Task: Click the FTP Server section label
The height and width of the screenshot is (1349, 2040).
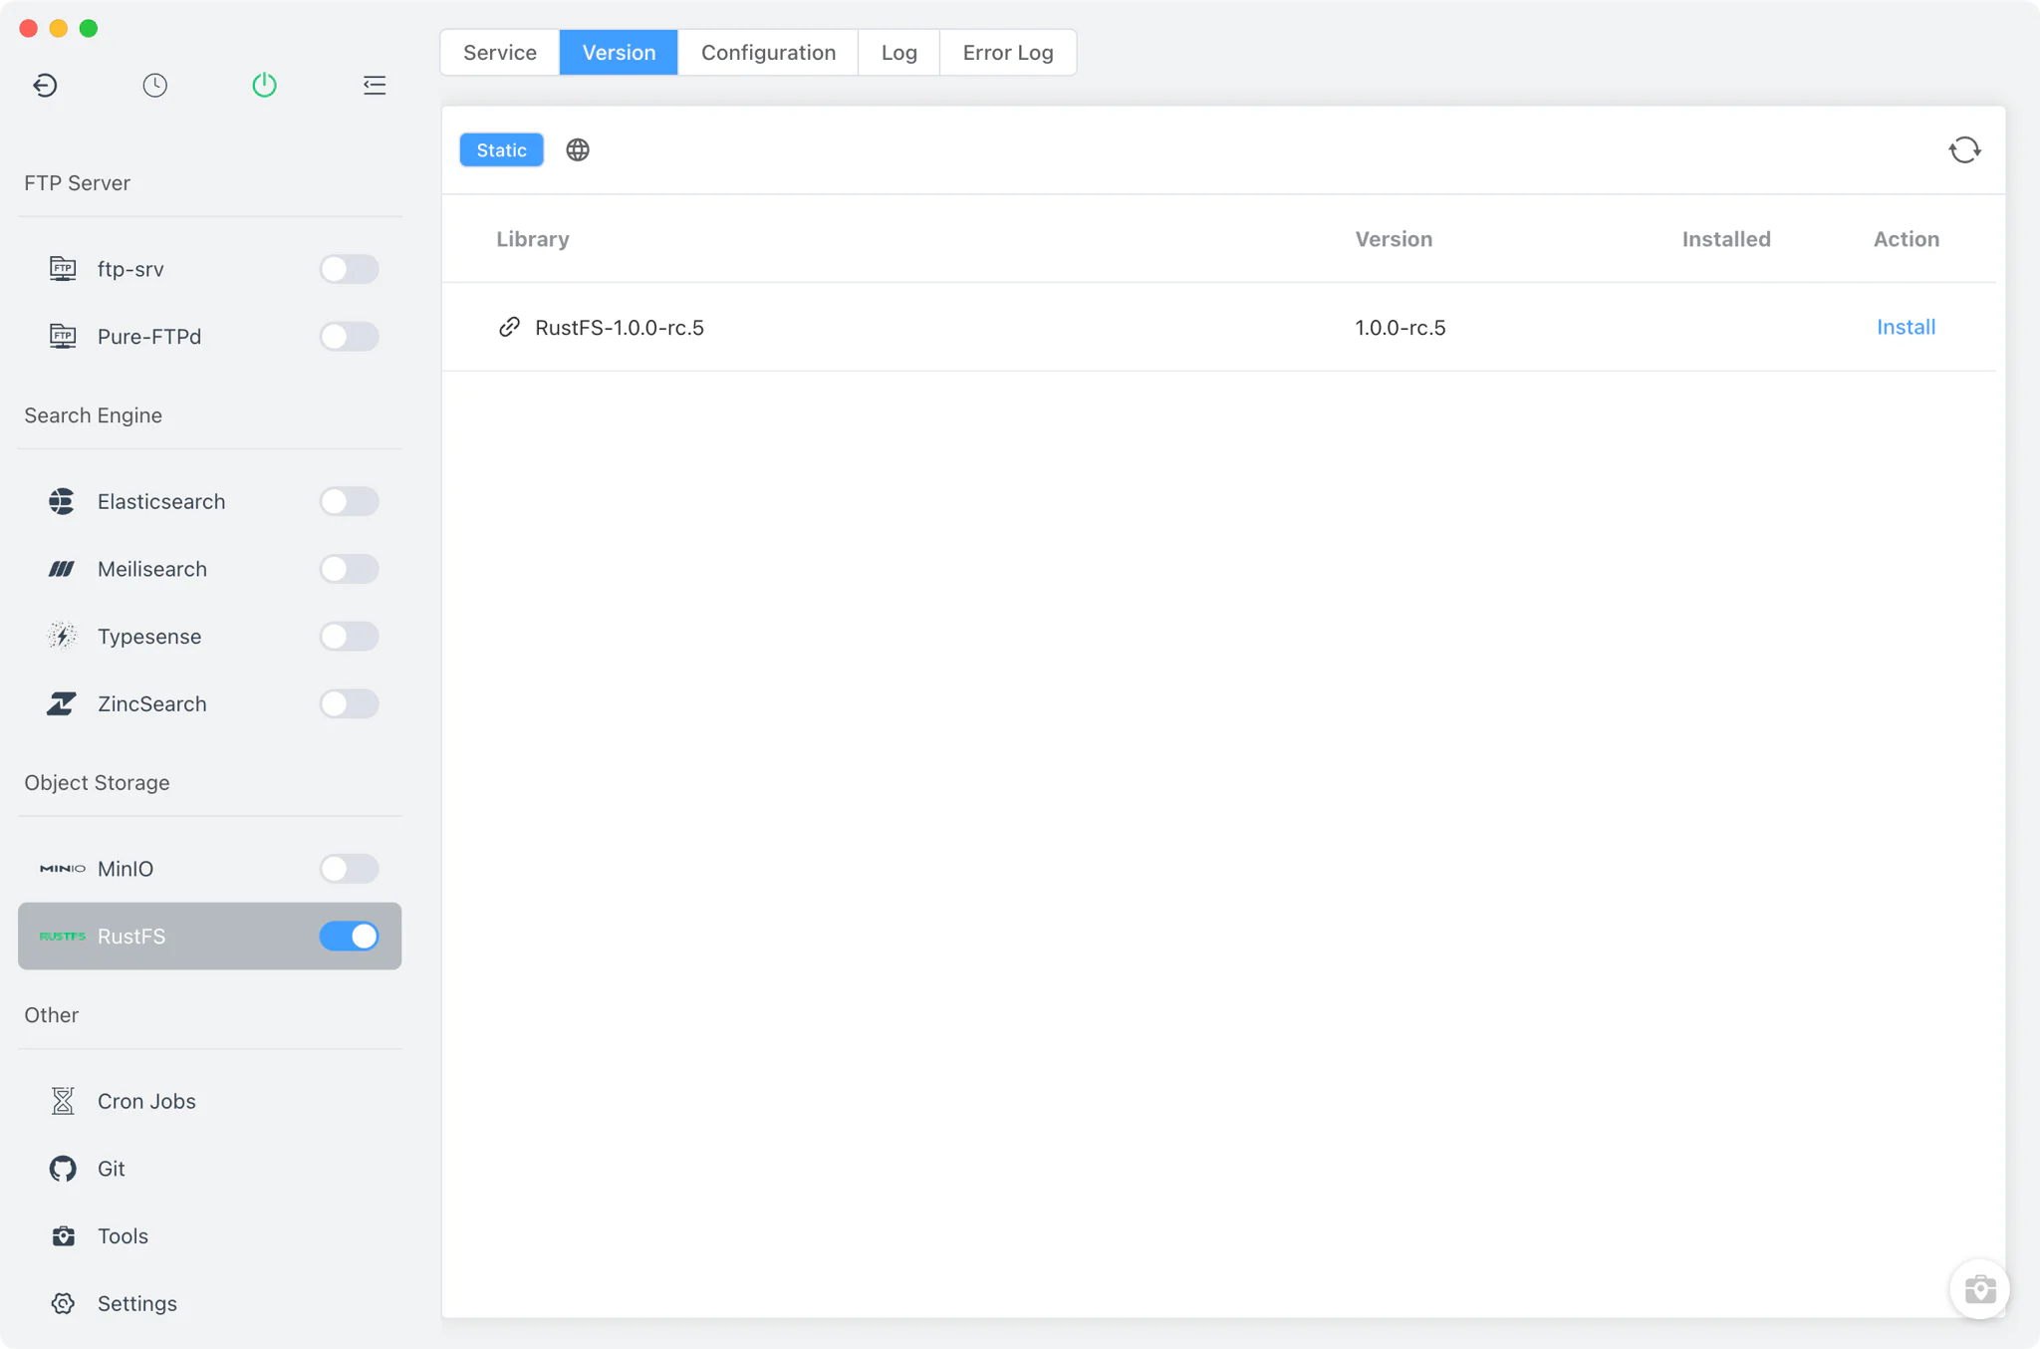Action: click(x=77, y=183)
